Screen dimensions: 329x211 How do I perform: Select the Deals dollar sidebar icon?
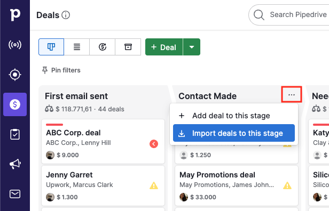pyautogui.click(x=15, y=104)
